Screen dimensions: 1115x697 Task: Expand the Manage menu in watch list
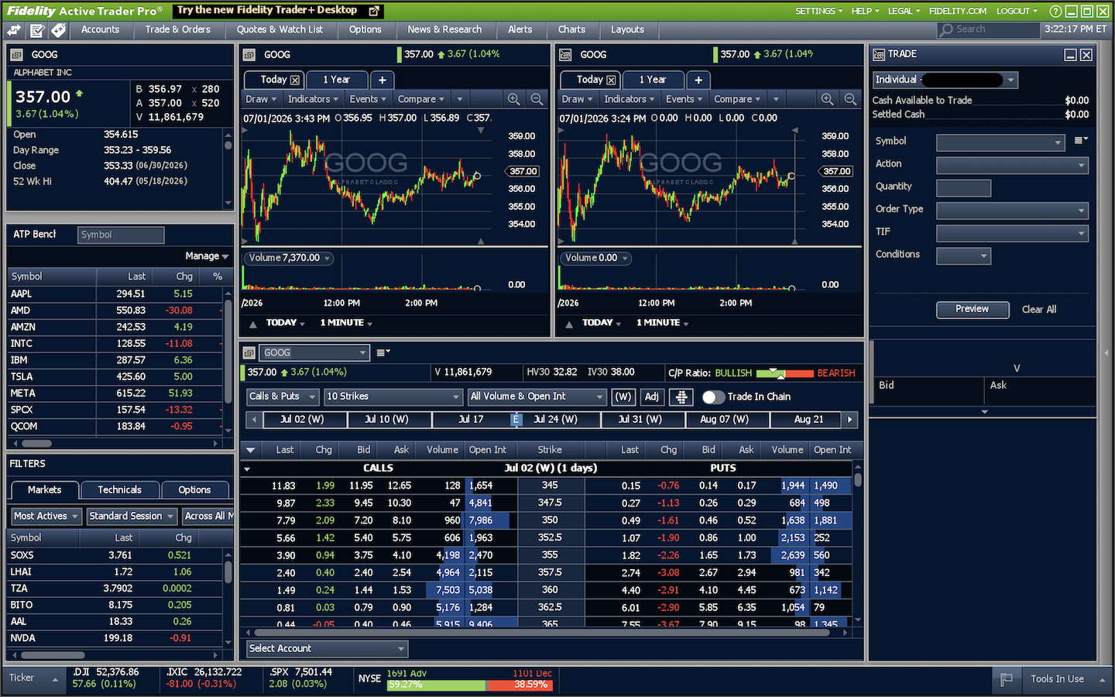coord(207,256)
